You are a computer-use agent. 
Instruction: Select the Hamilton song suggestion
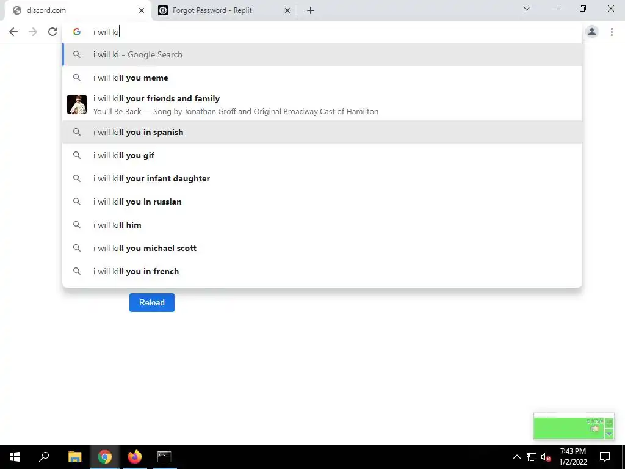[322, 104]
